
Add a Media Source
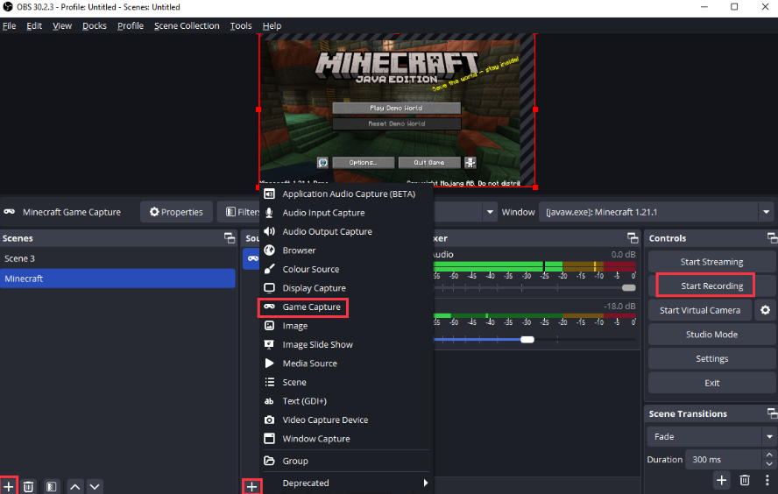click(346, 363)
